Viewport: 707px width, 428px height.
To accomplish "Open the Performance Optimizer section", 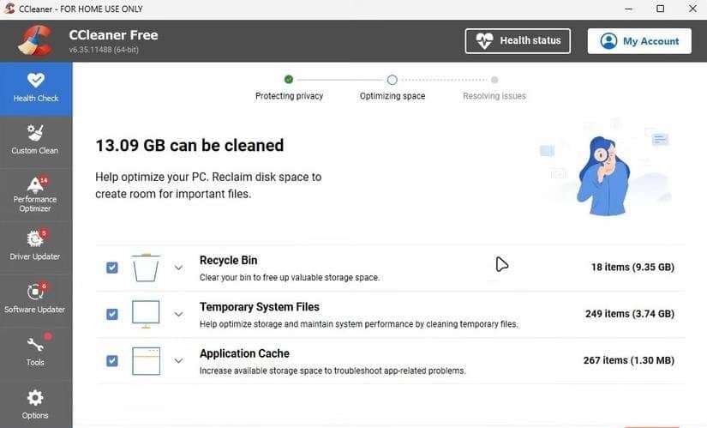I will 36,195.
